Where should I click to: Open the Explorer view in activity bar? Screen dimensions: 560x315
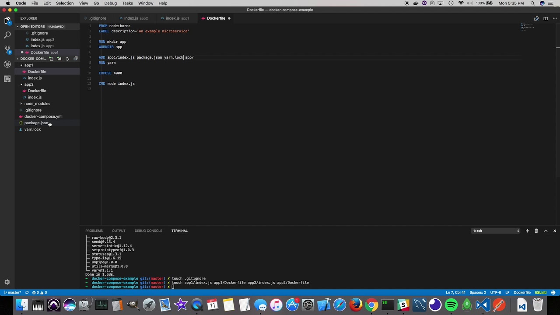click(7, 21)
